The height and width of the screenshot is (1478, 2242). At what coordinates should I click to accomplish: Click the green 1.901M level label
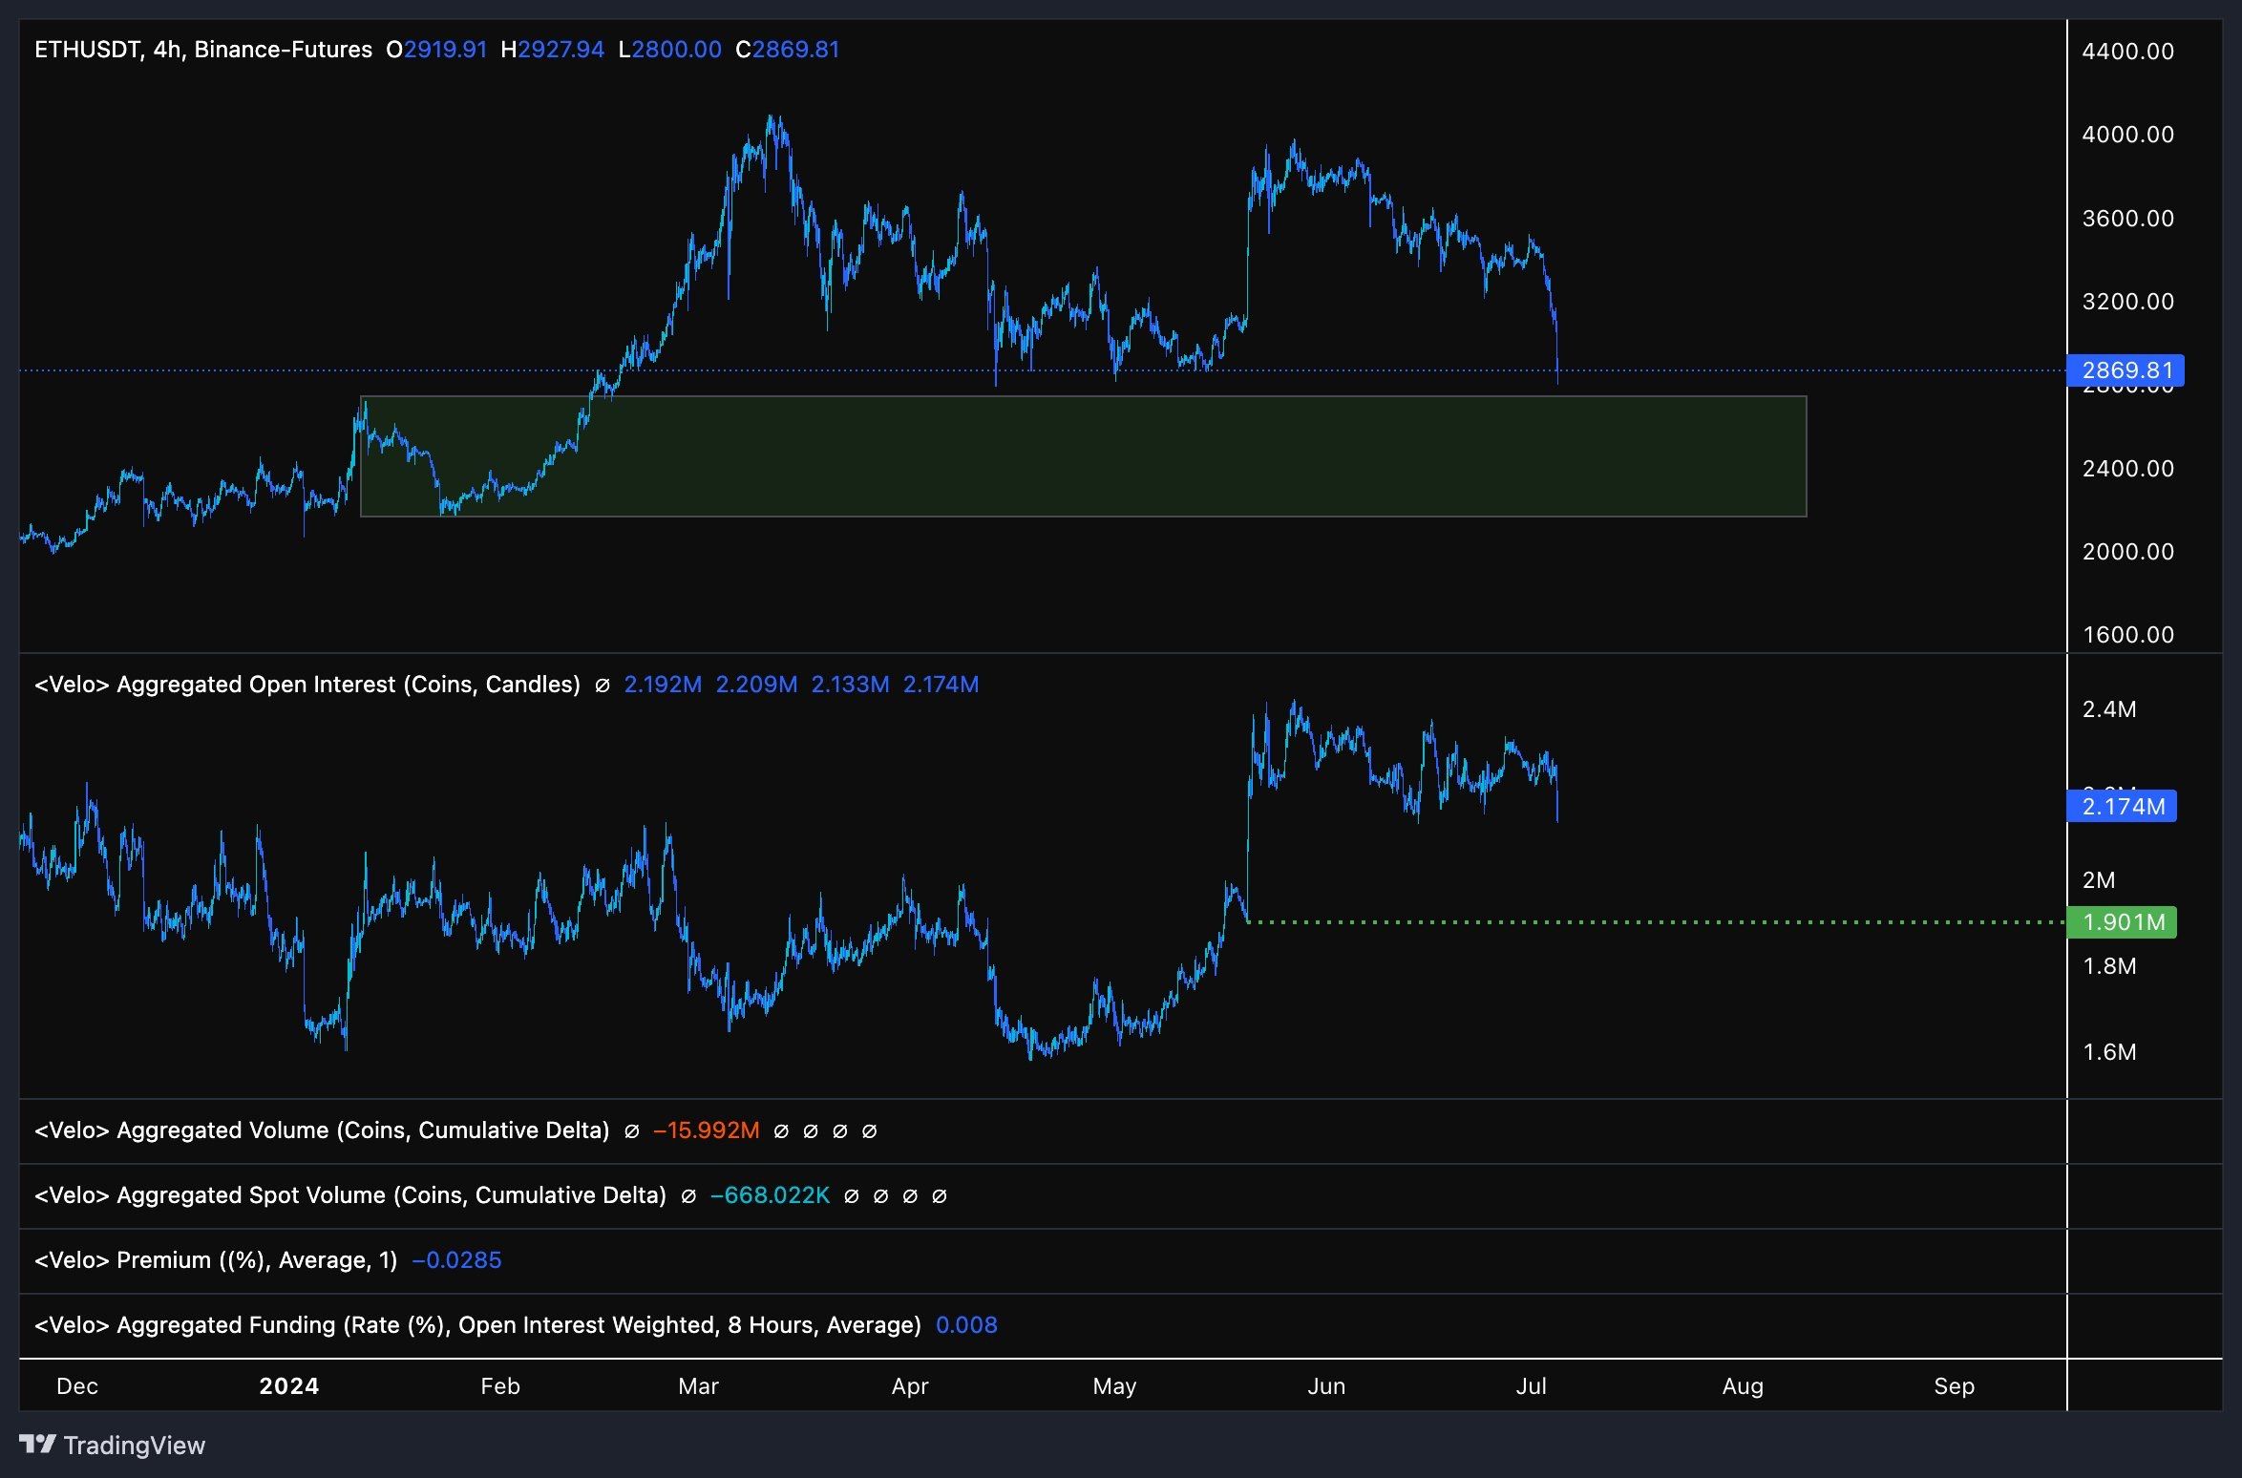pyautogui.click(x=2123, y=922)
